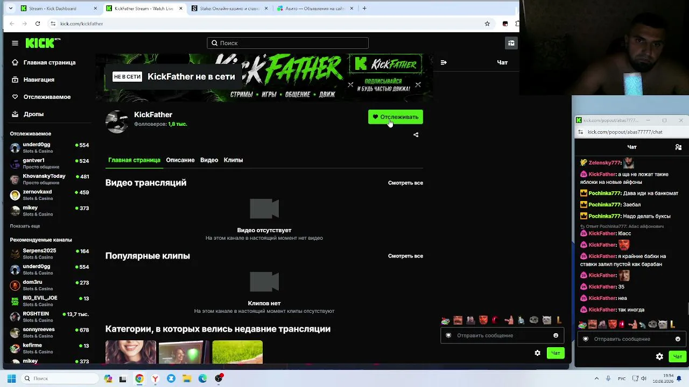Open KhovanskyToday channel in the sidebar
Viewport: 689px width, 387px height.
tap(50, 179)
